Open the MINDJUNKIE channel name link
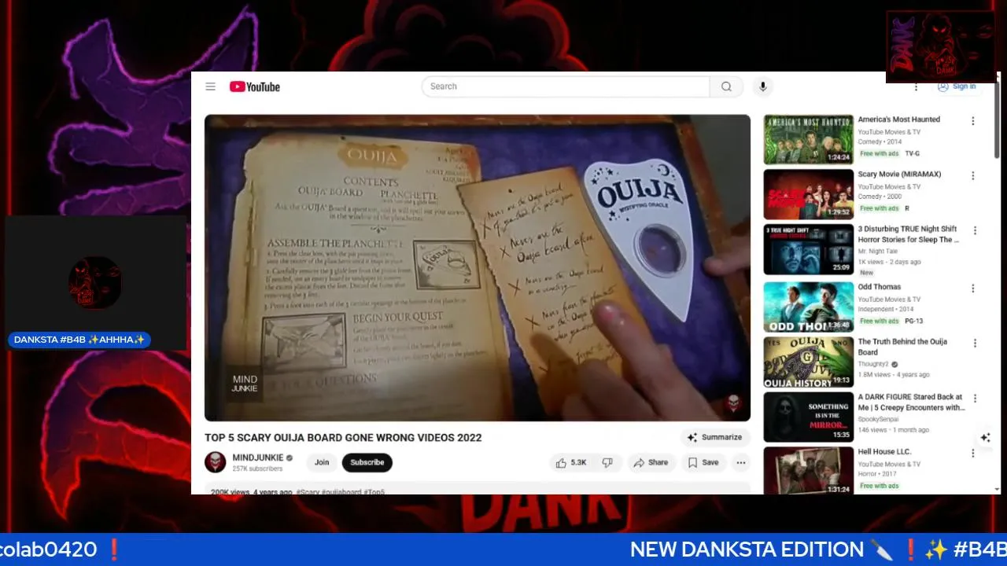This screenshot has width=1007, height=566. pos(258,458)
